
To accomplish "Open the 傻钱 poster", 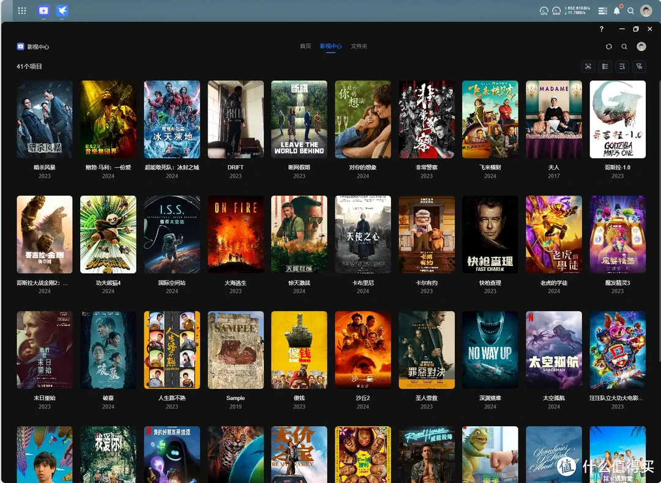I will click(x=299, y=350).
